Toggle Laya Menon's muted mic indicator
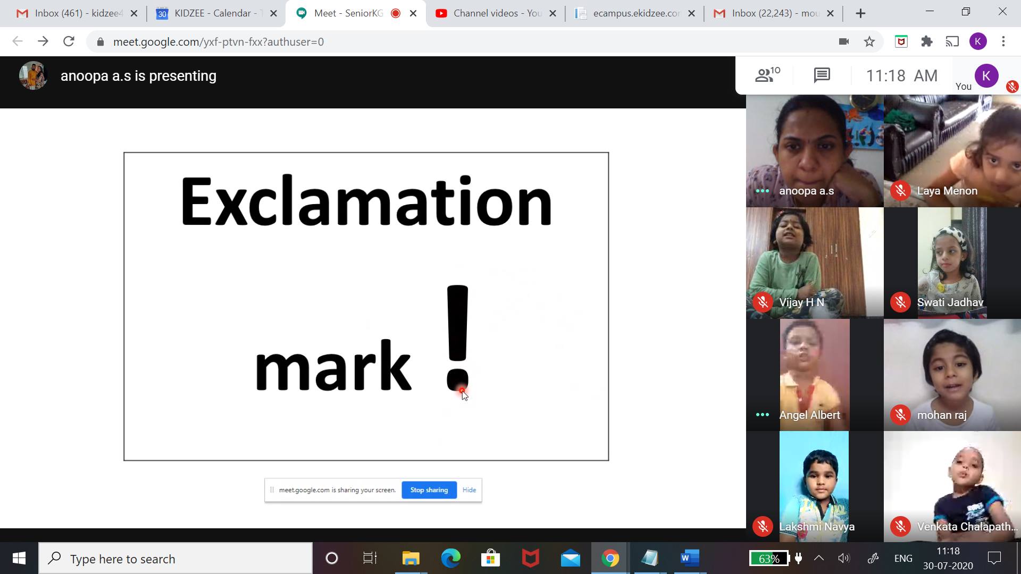This screenshot has height=574, width=1021. [x=900, y=190]
